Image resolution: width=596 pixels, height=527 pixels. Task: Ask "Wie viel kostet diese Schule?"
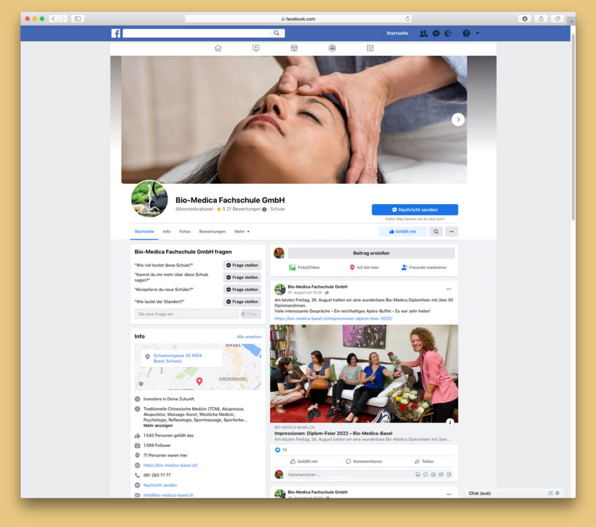pos(242,265)
